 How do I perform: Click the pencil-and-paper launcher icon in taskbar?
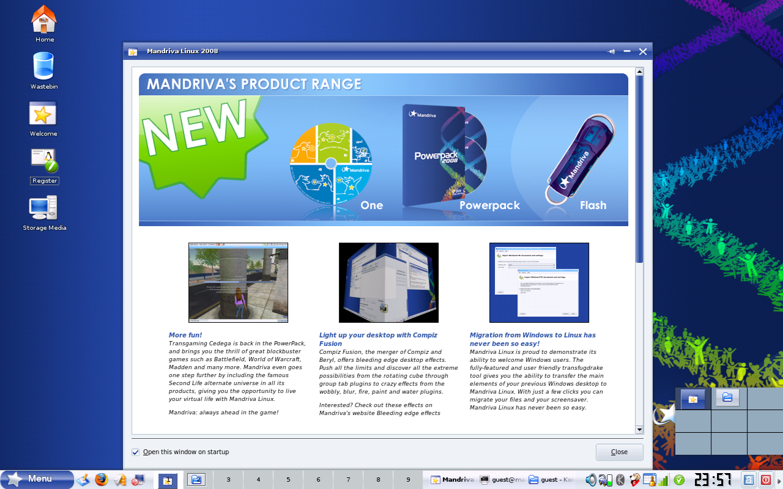tap(83, 480)
